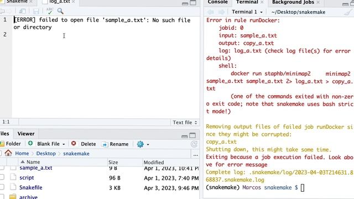Click the Folder icon beside archive
This screenshot has width=354, height=199.
click(13, 197)
